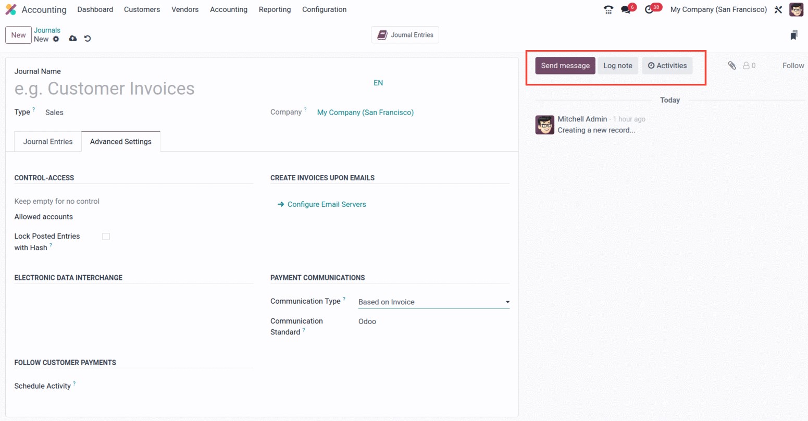The width and height of the screenshot is (808, 421).
Task: Open attachments via the paperclip icon
Action: 732,66
